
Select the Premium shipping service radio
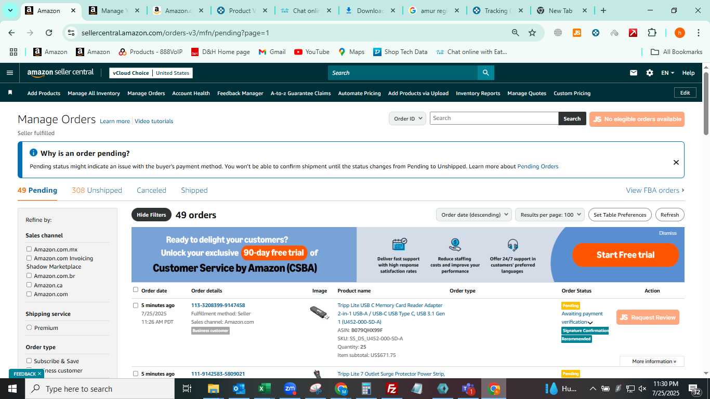(x=29, y=328)
